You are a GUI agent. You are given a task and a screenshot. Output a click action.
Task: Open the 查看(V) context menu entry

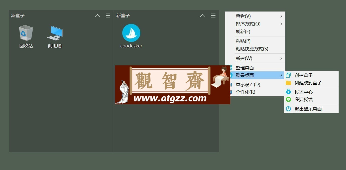[255, 16]
